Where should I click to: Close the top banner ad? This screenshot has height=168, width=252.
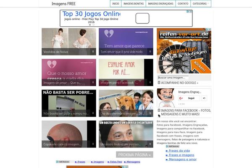coord(190,11)
